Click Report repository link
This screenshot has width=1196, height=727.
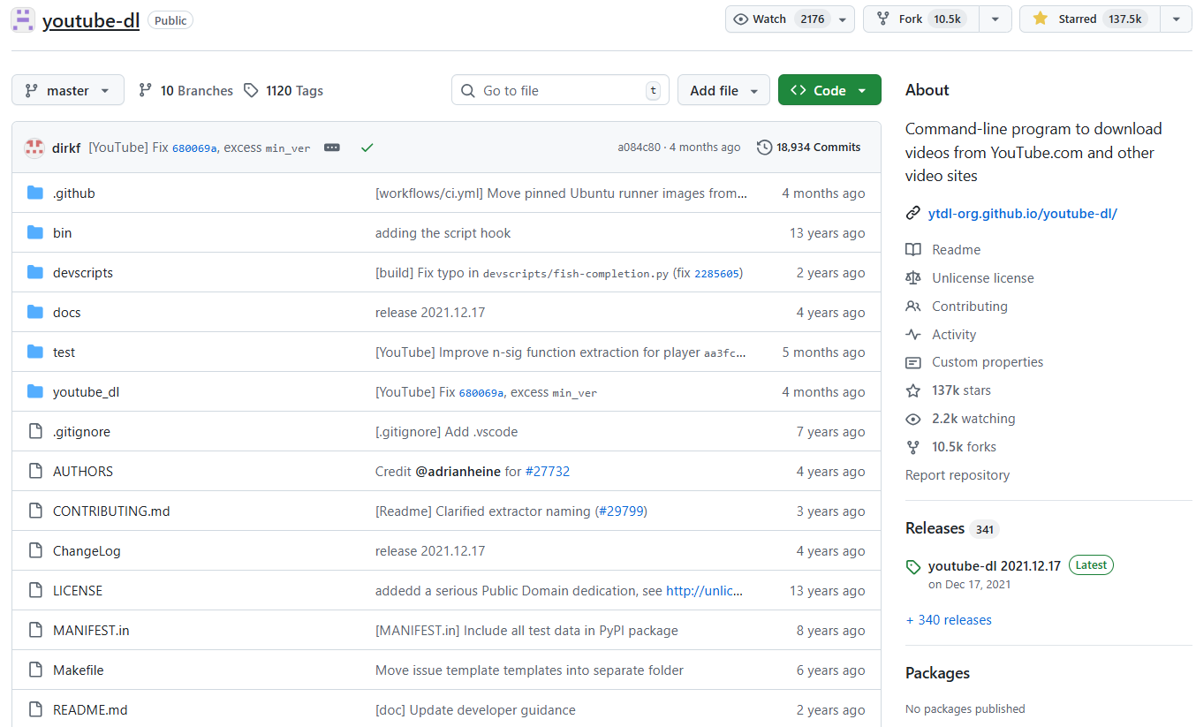tap(958, 475)
